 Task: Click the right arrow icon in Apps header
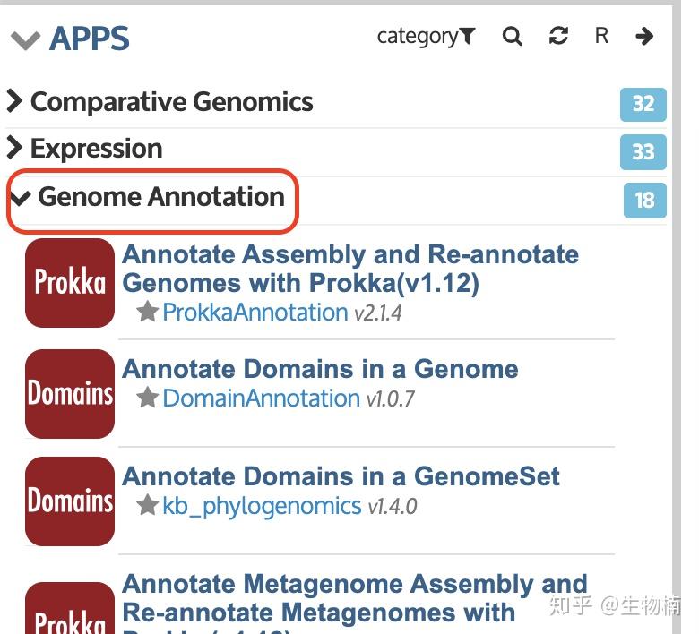click(x=643, y=36)
